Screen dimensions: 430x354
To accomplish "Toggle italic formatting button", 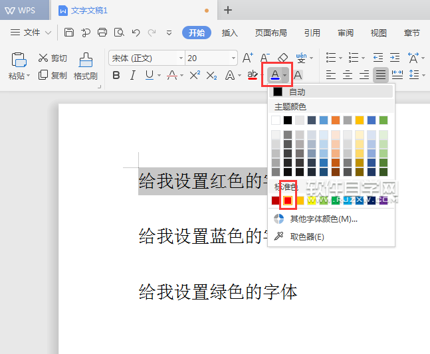I will coord(133,75).
